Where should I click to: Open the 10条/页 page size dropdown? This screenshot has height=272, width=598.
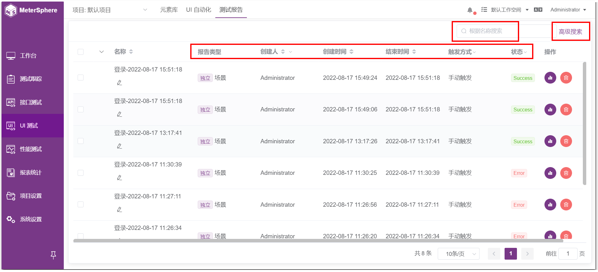point(458,254)
